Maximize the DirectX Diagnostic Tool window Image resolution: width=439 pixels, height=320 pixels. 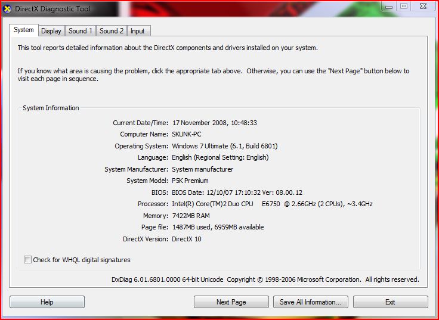403,6
